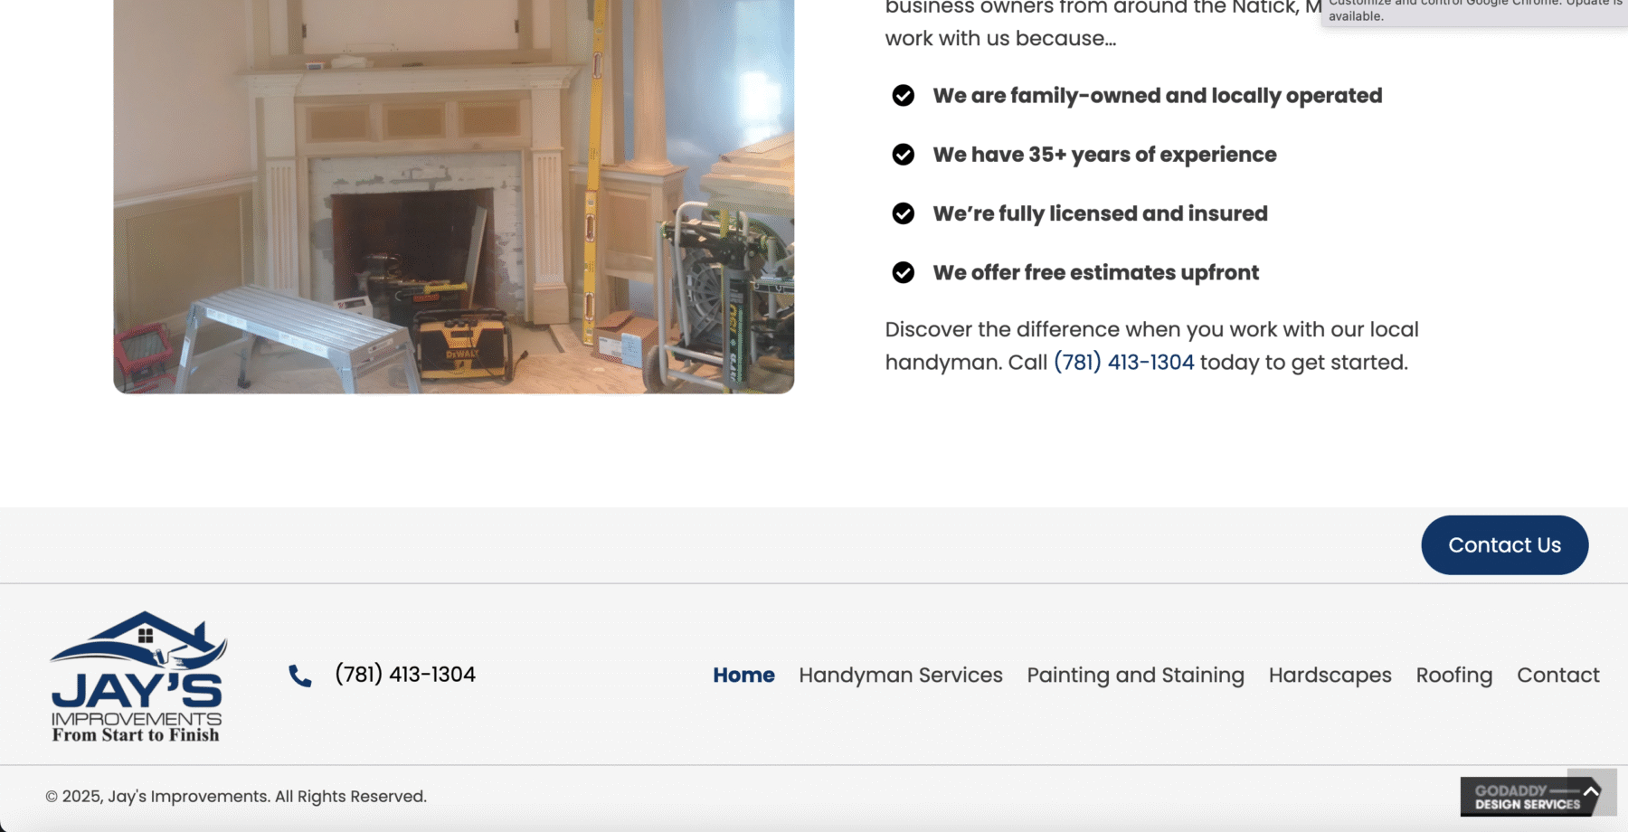Click the Jay's Improvements logo
This screenshot has height=832, width=1628.
click(x=137, y=676)
